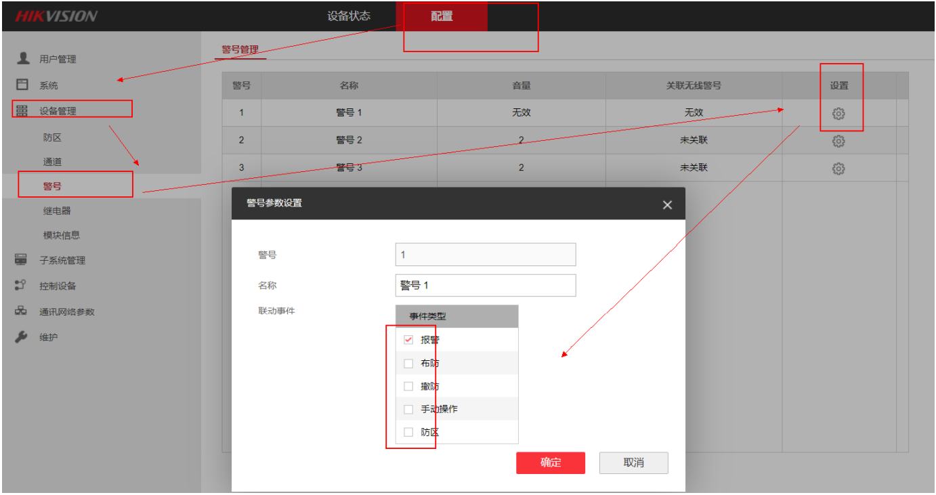Select the 警号 1 name cell

[x=349, y=113]
